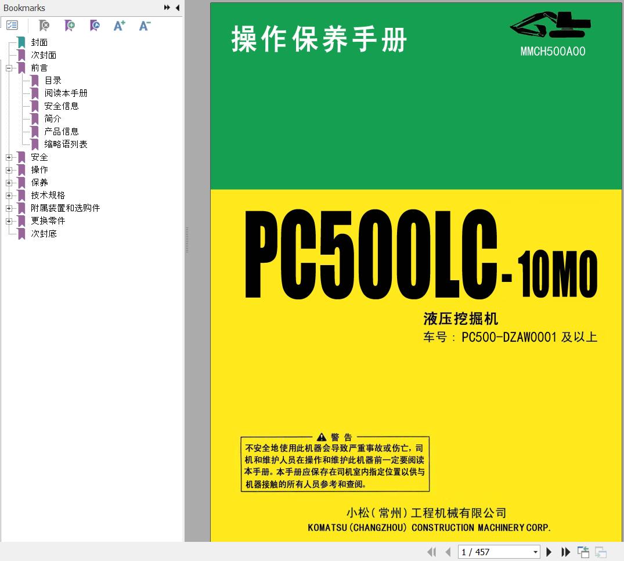This screenshot has height=561, width=624.
Task: Expand the 保养 bookmark node
Action: [x=9, y=183]
